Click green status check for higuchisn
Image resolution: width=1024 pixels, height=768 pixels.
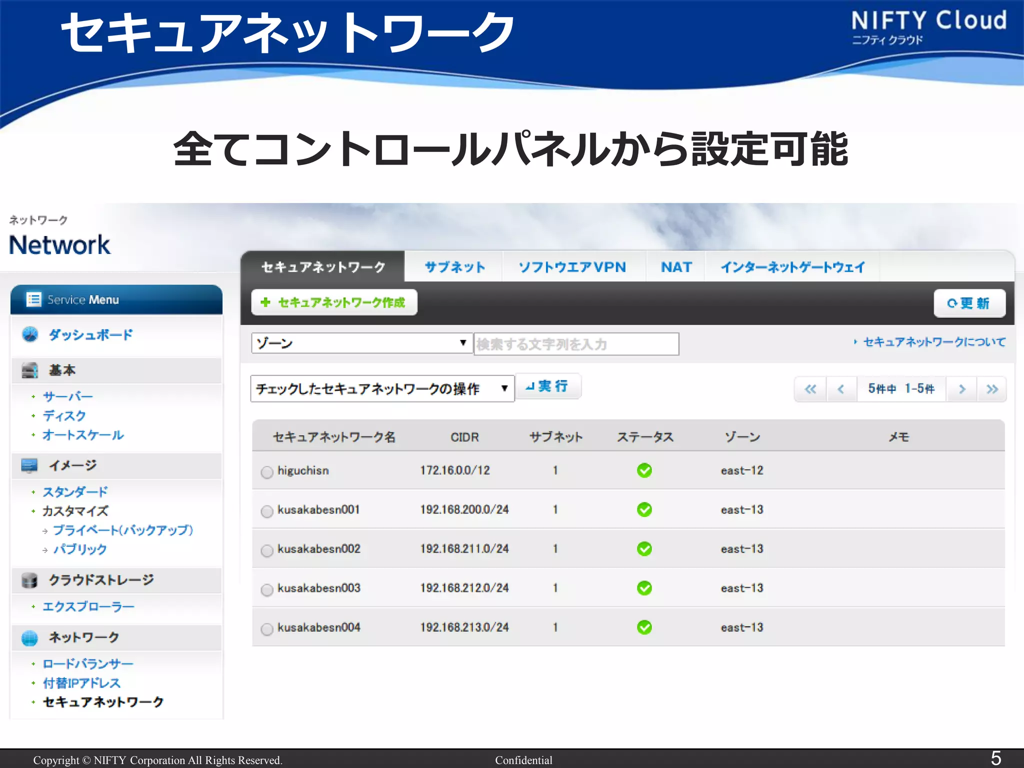(x=644, y=470)
